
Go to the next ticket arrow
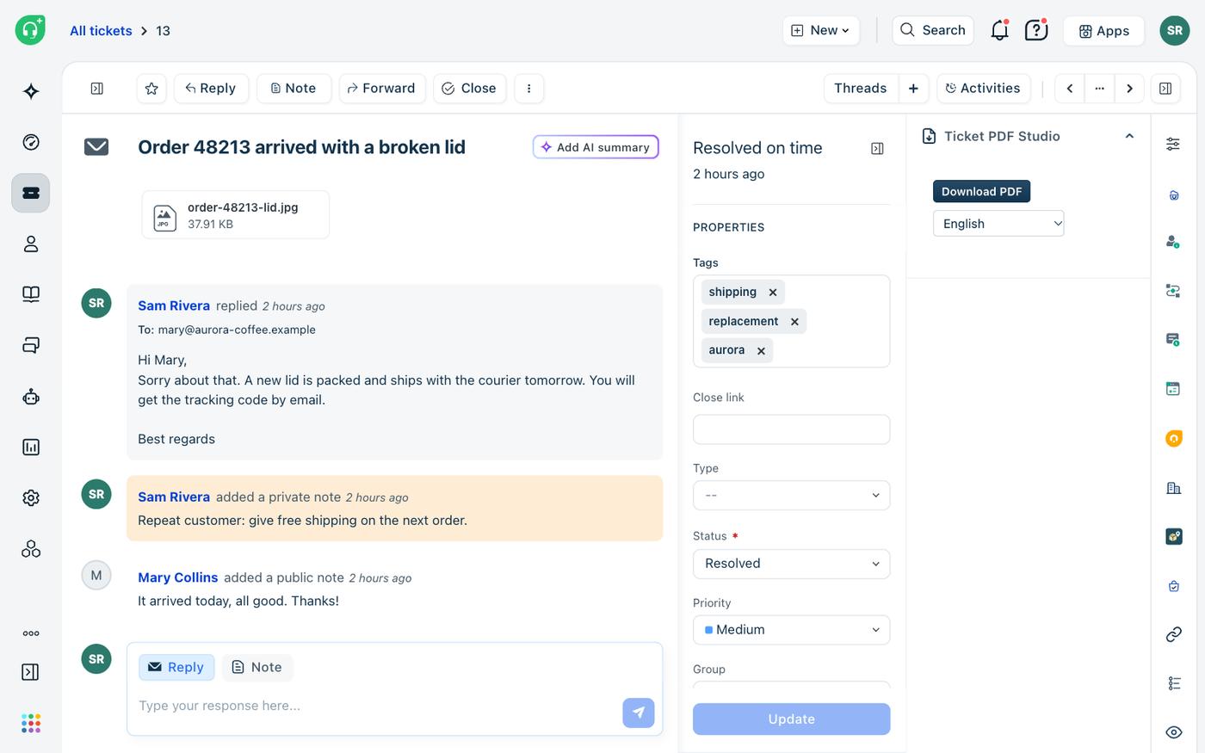click(1129, 89)
